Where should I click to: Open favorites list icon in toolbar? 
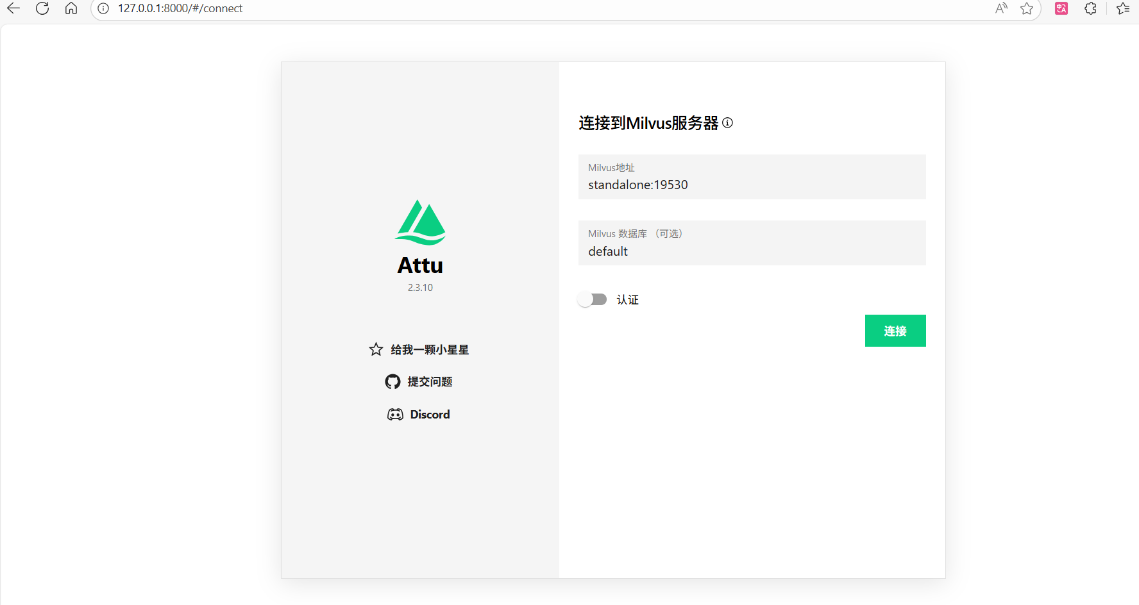click(x=1123, y=8)
